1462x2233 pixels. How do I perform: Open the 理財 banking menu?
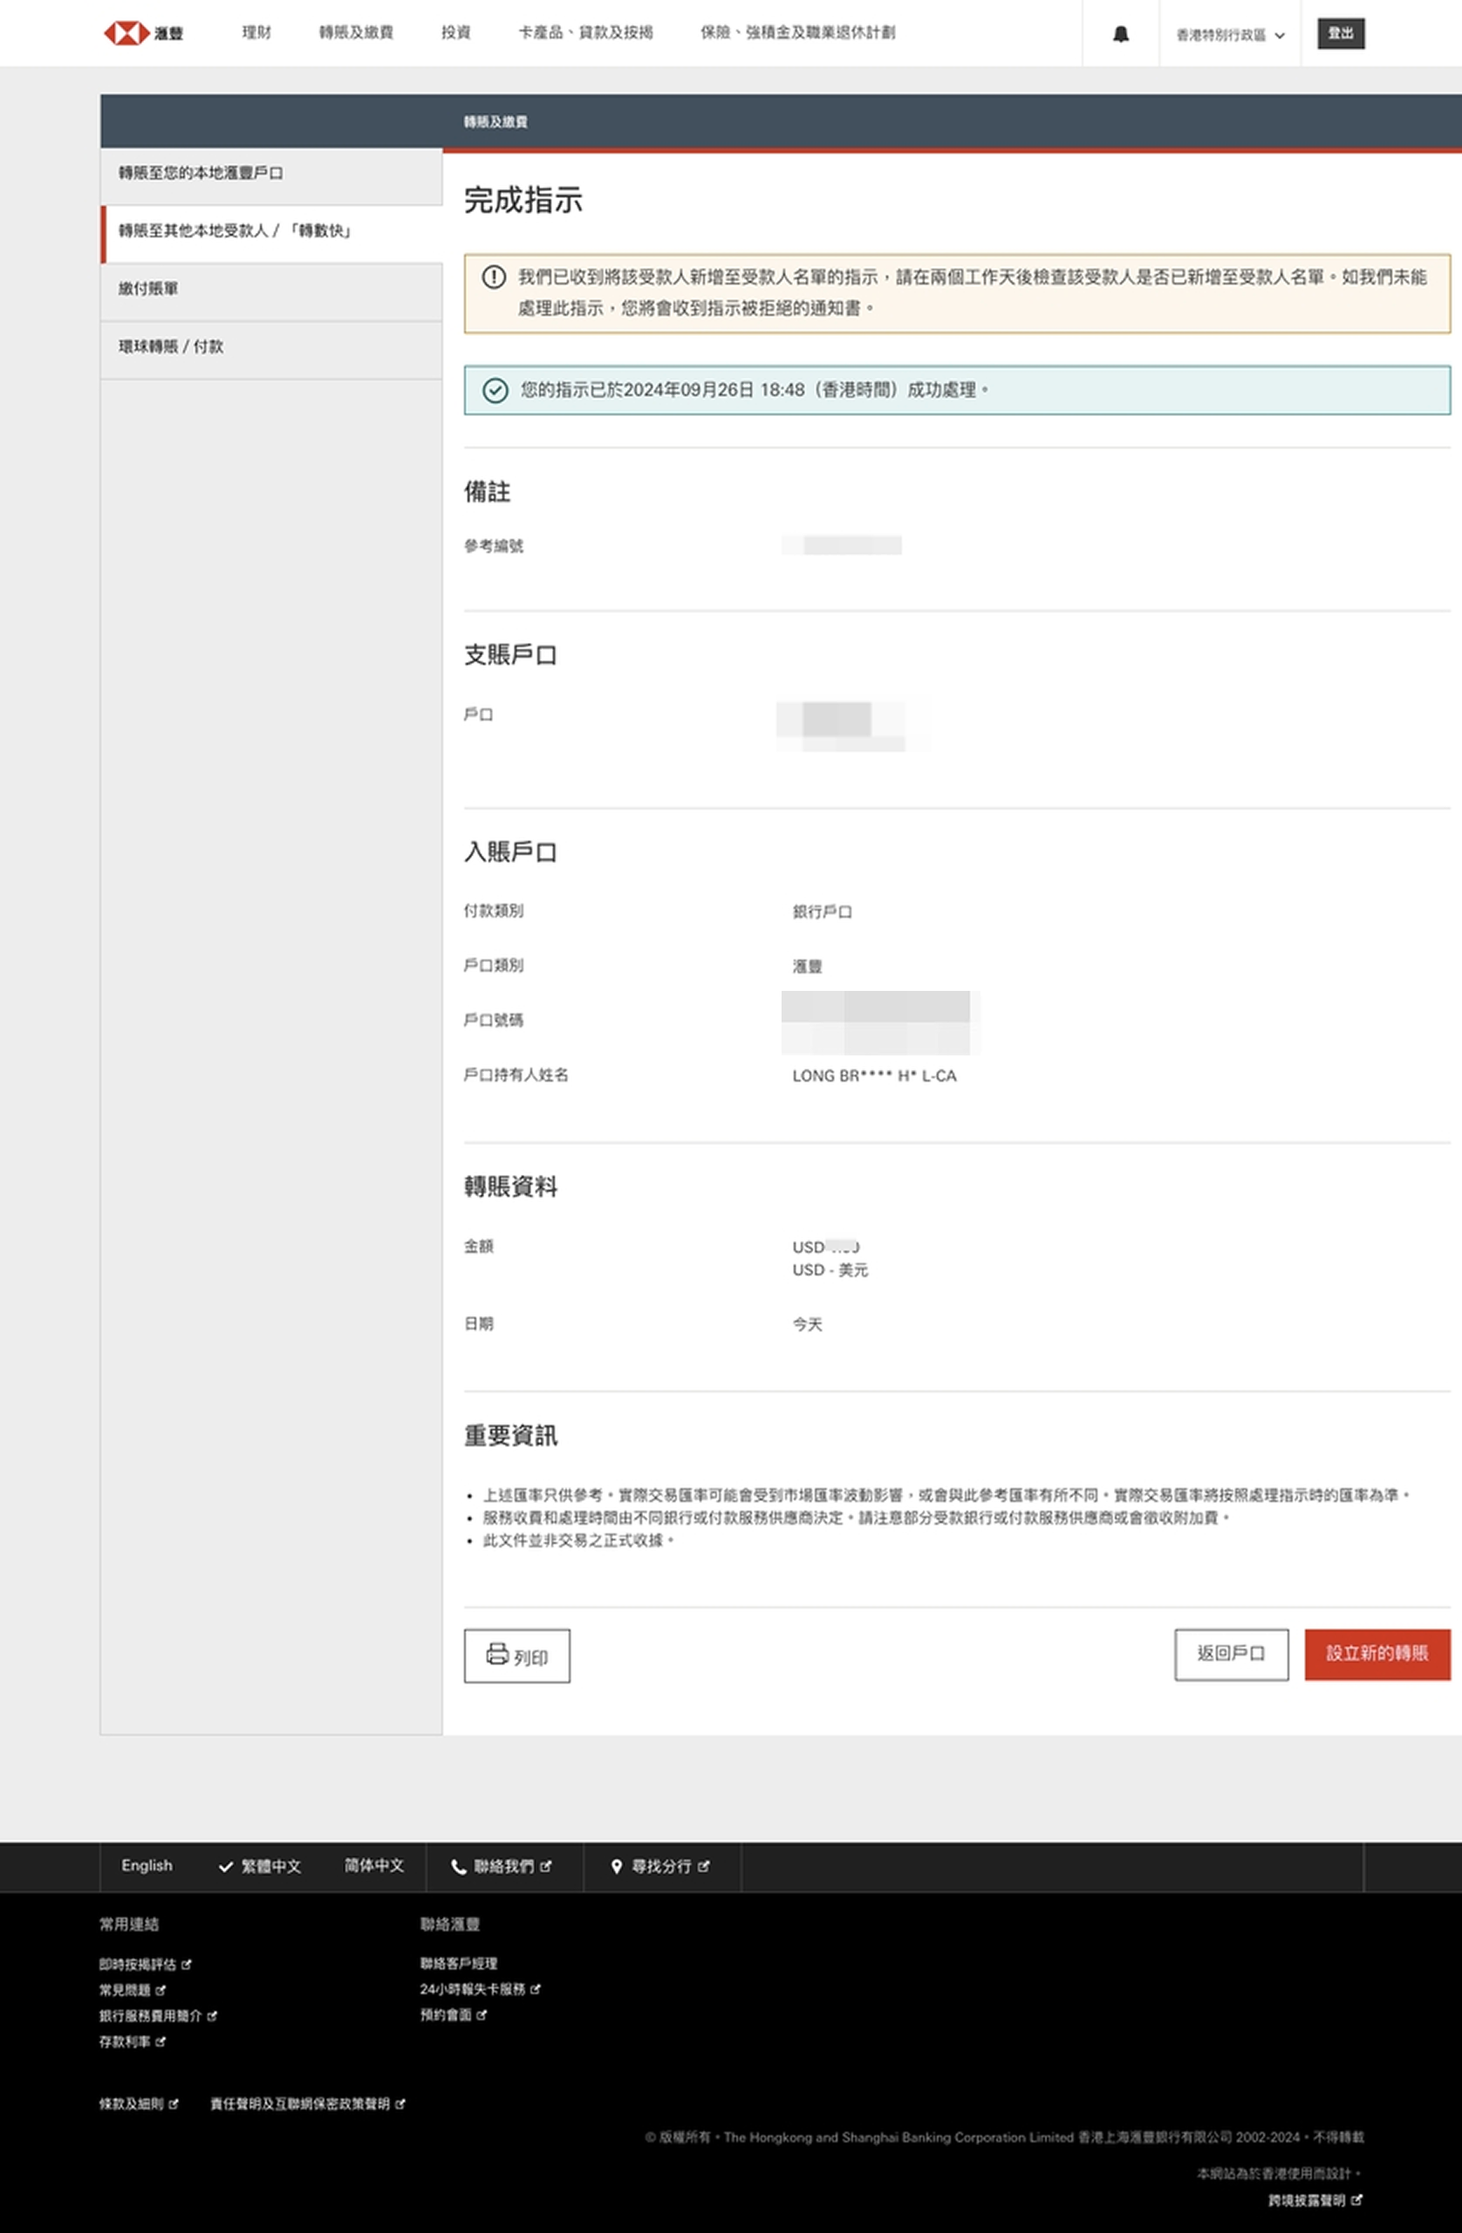click(x=256, y=33)
